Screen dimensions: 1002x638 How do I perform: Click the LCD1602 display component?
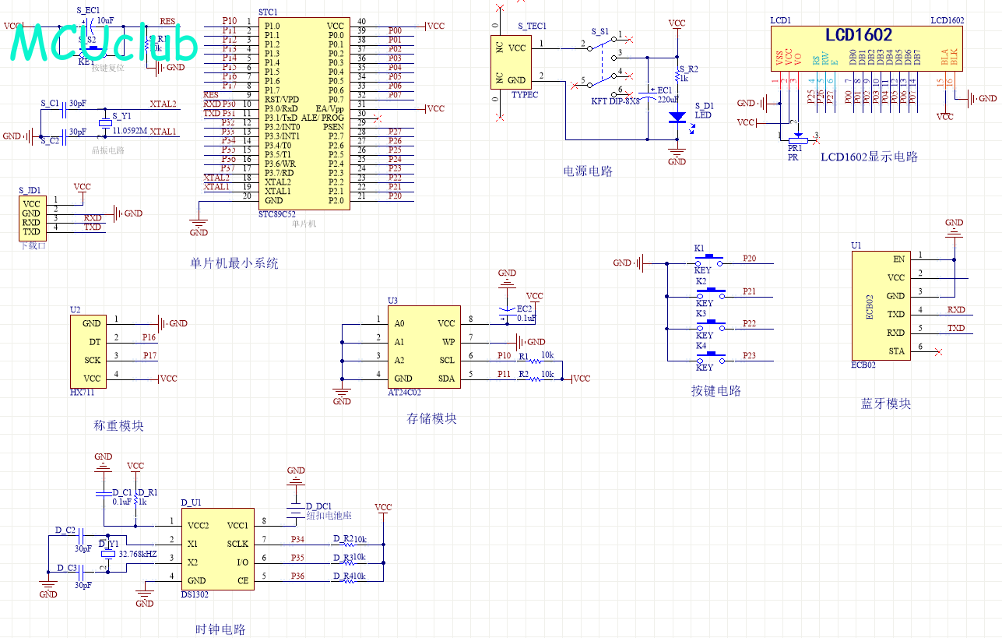coord(865,47)
